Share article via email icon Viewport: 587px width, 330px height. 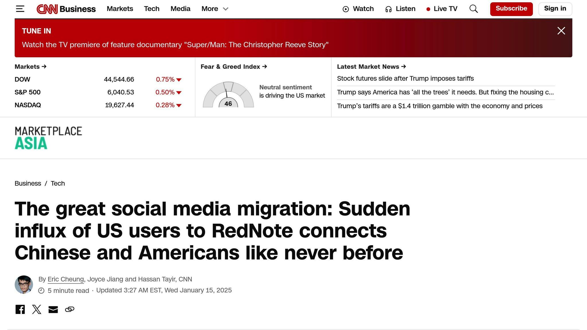[x=53, y=309]
